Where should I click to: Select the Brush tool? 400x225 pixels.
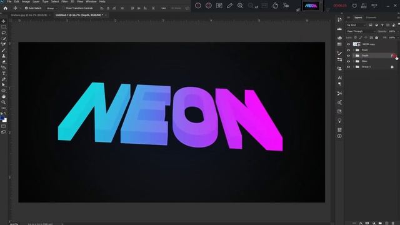click(x=4, y=50)
